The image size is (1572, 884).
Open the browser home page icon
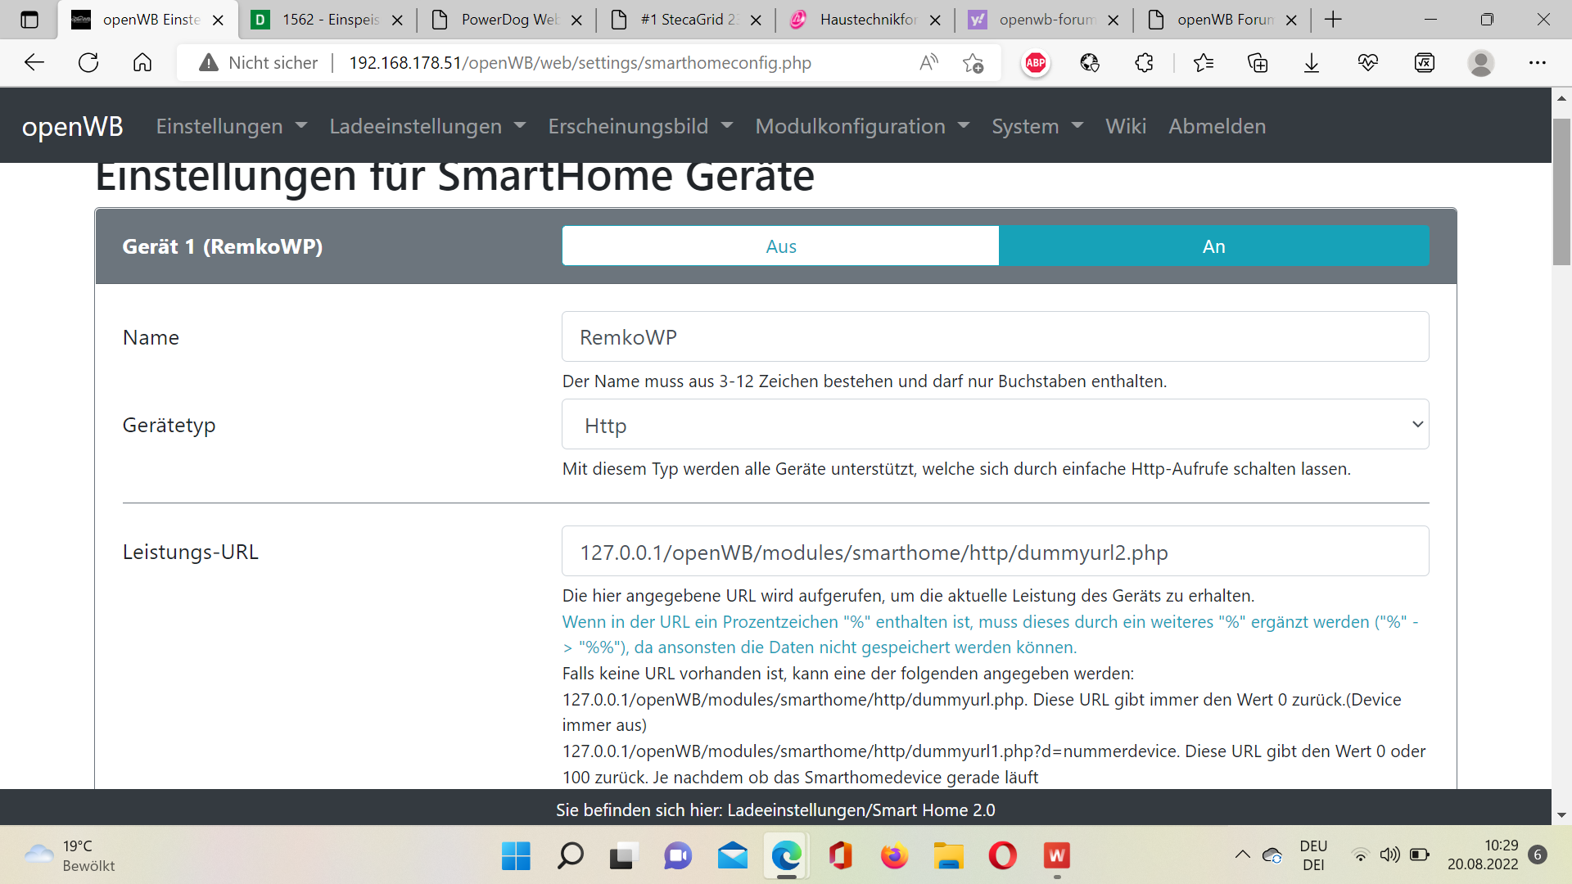pos(142,63)
